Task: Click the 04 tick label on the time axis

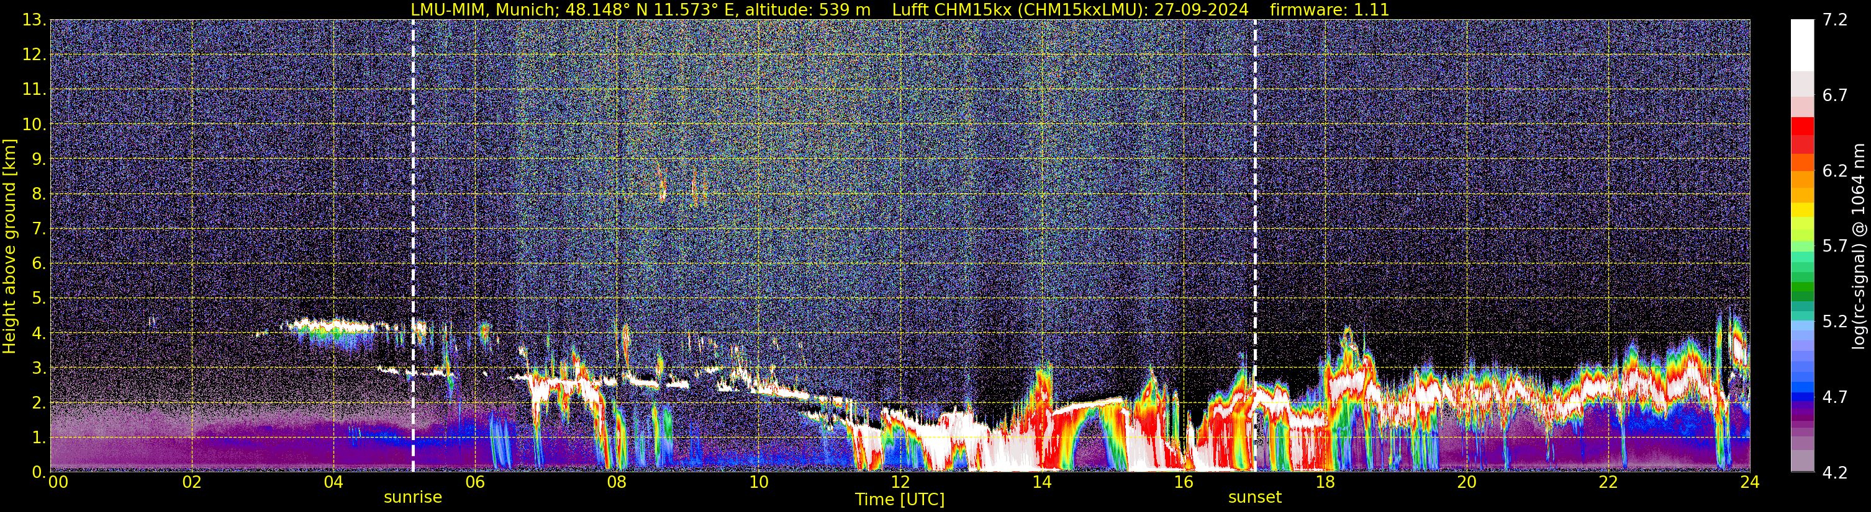Action: point(333,482)
